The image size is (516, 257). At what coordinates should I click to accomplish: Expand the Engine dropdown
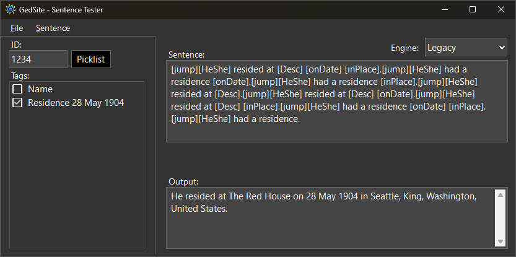(465, 48)
